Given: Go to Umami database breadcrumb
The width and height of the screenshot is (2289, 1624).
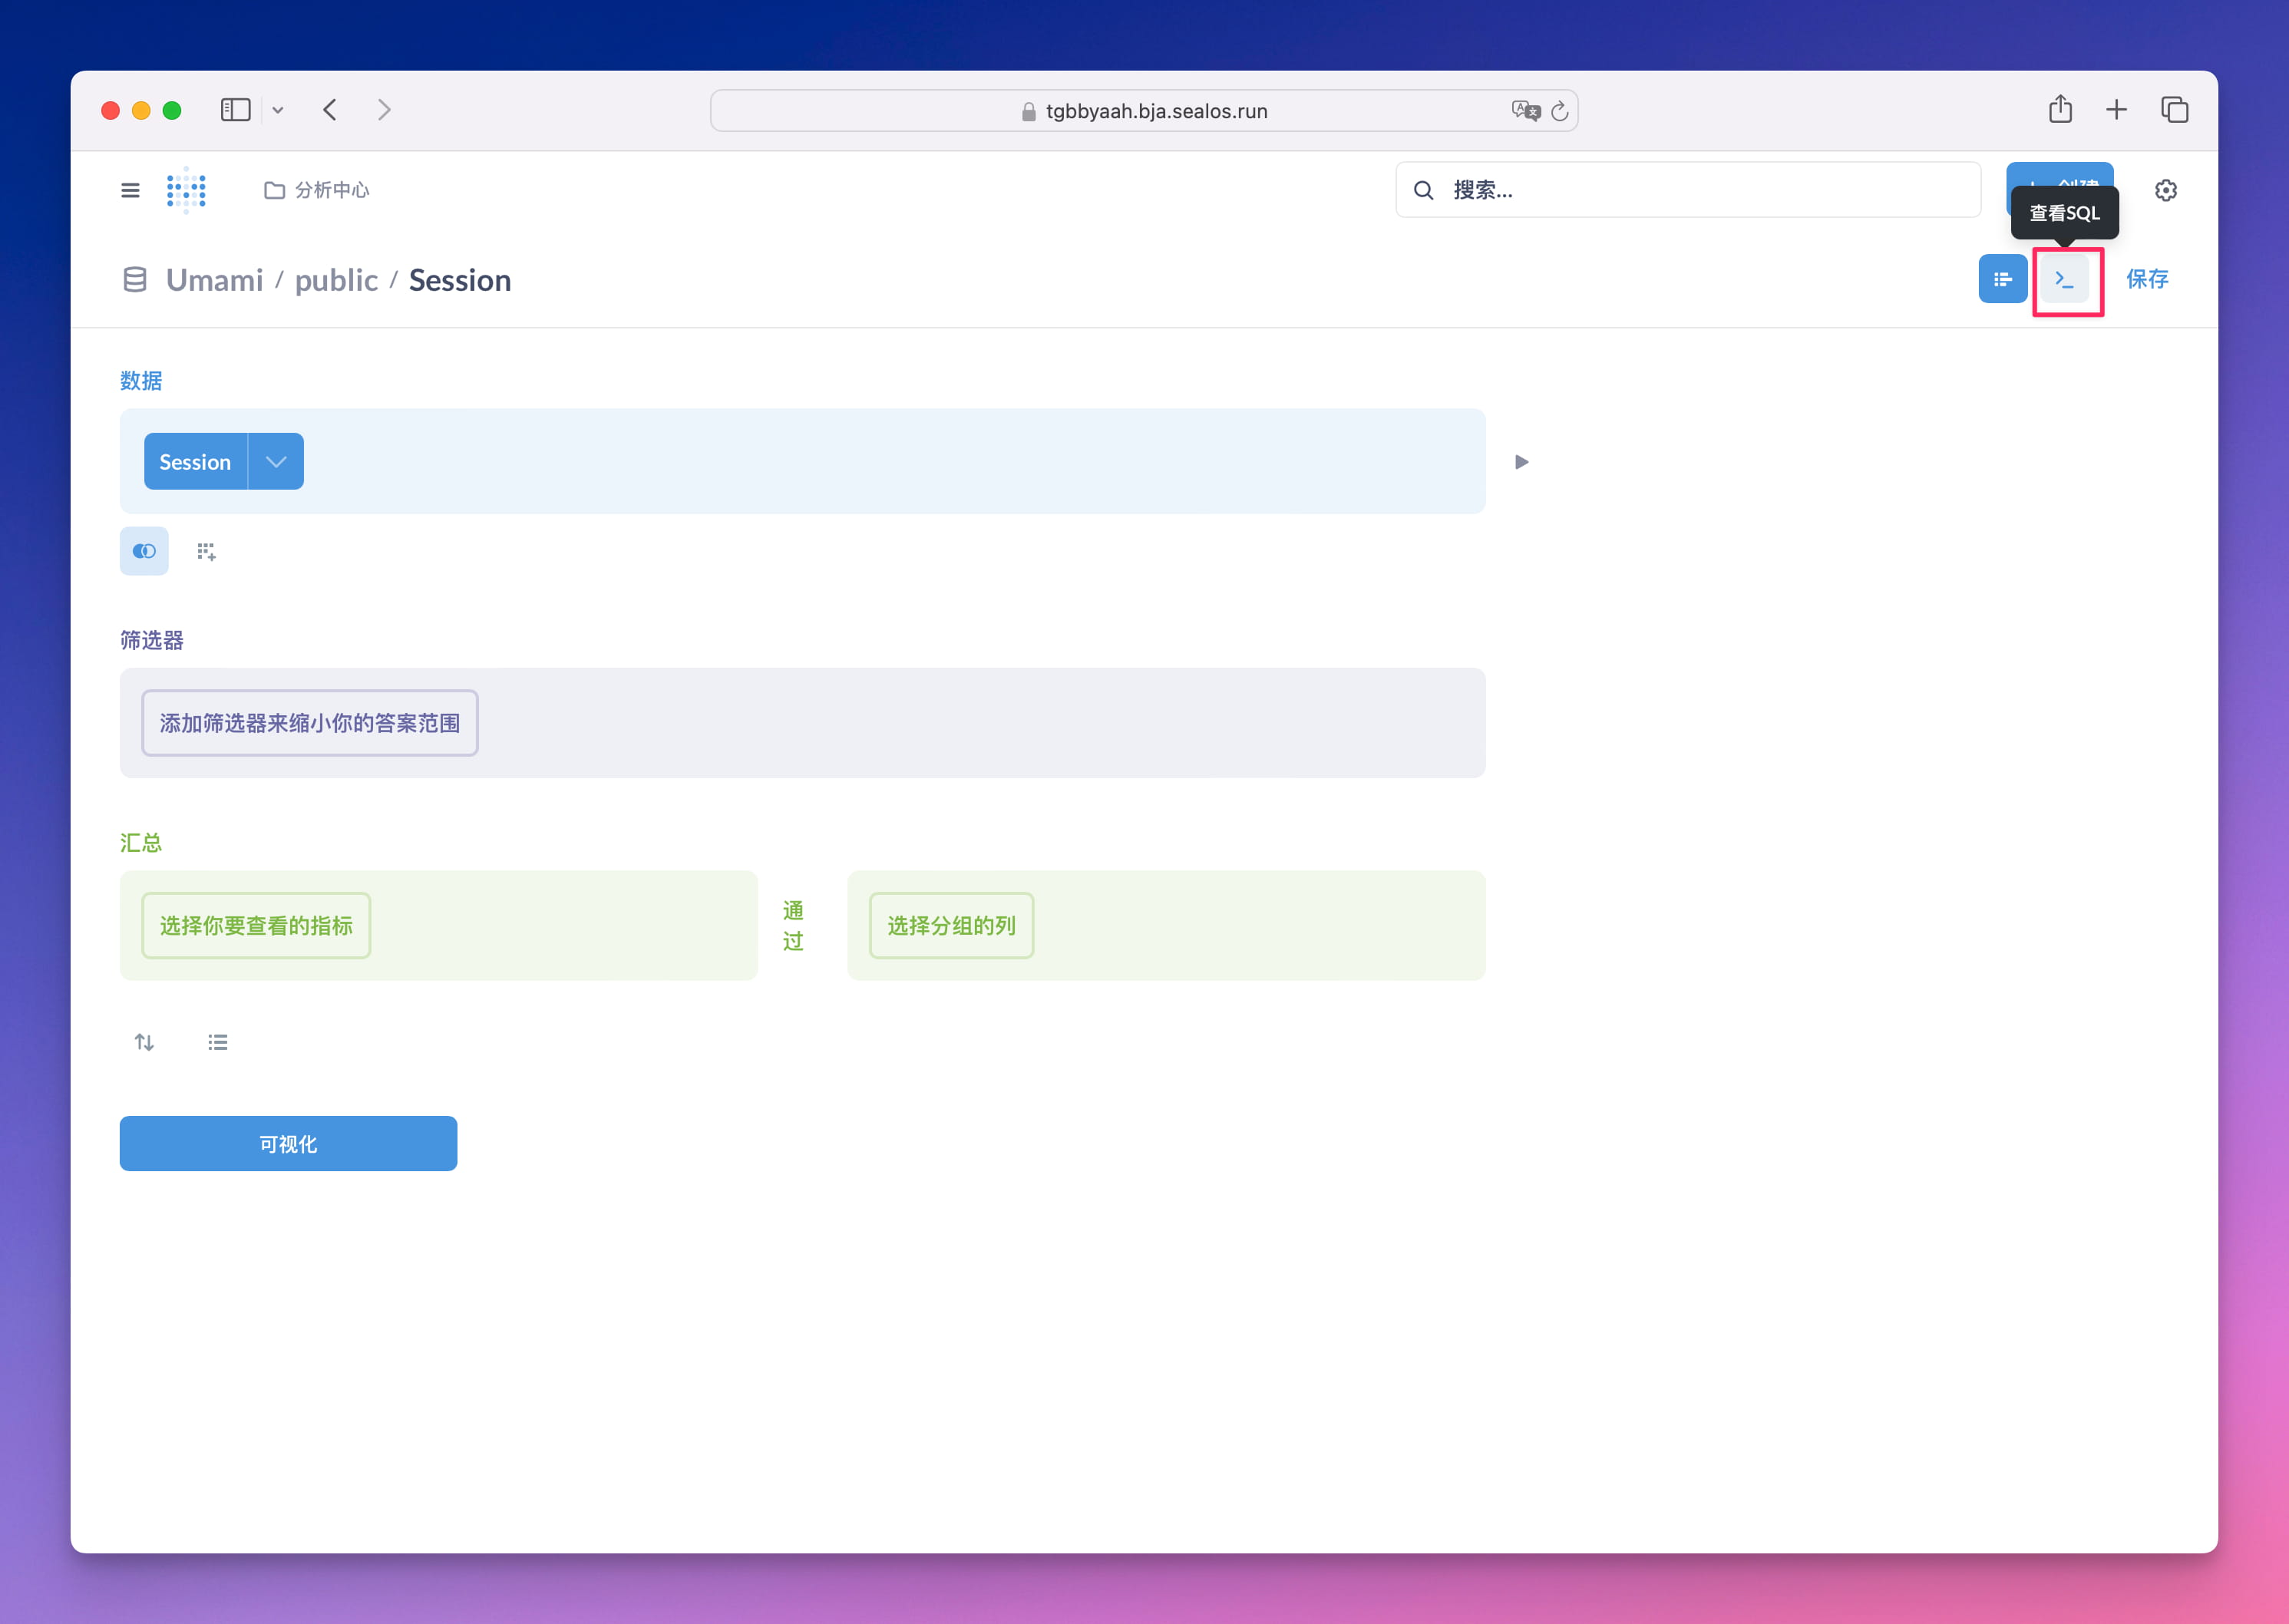Looking at the screenshot, I should click(214, 280).
